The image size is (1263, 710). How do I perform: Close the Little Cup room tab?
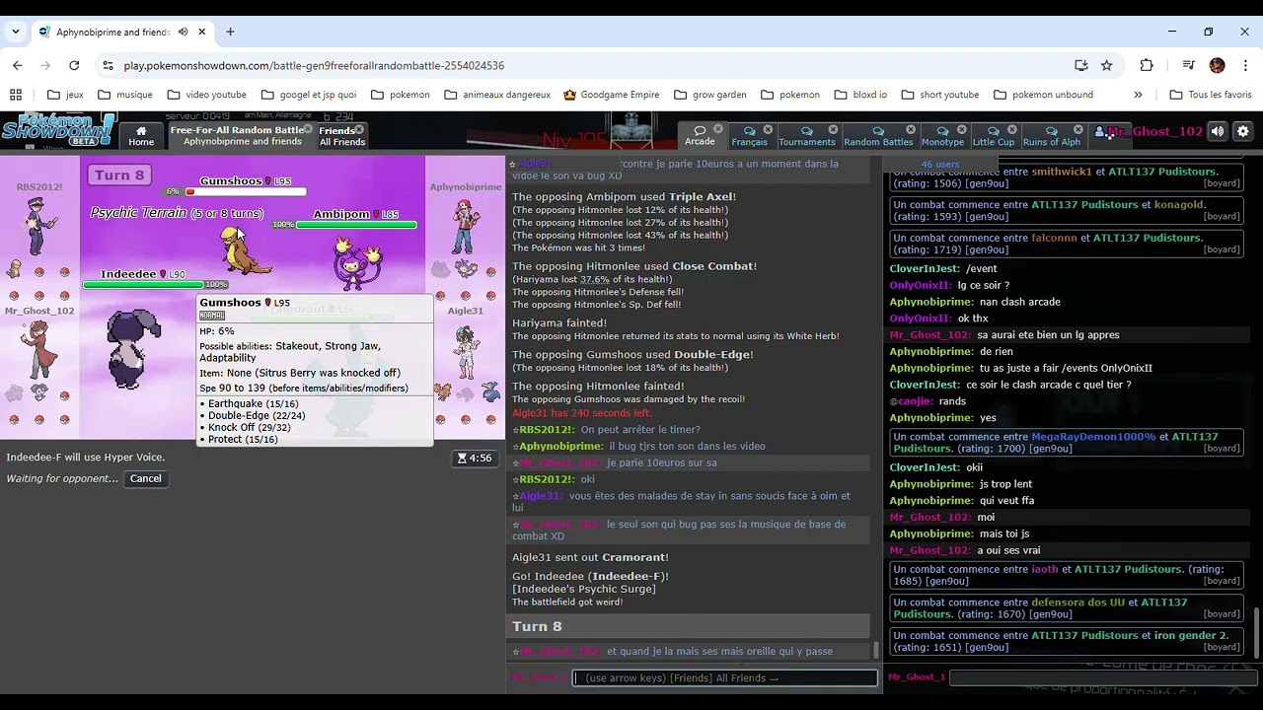tap(1011, 129)
